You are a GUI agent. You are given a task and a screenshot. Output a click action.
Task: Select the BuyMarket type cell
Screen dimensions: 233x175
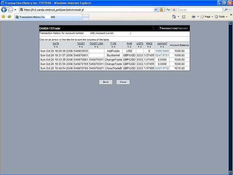113,55
